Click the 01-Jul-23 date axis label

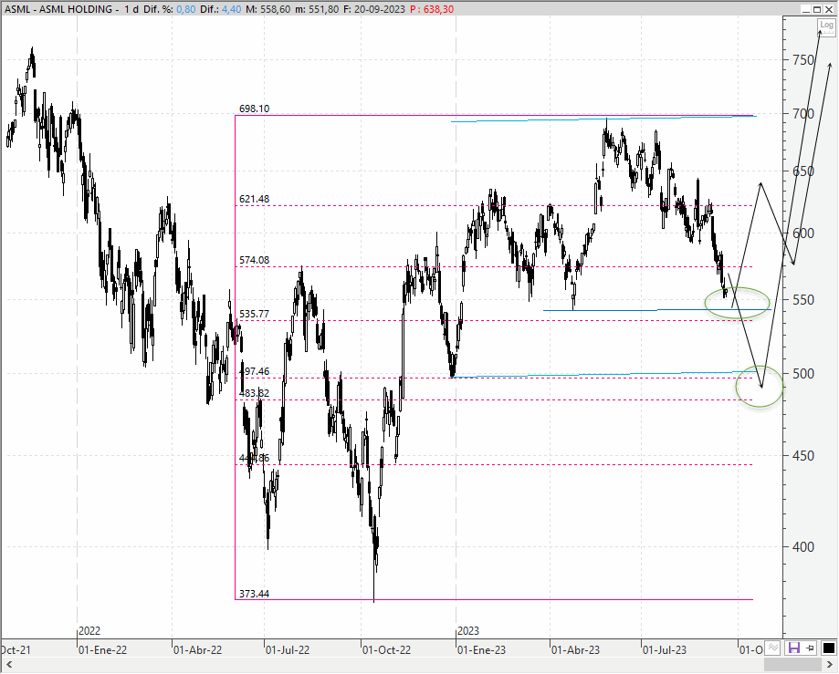(665, 650)
